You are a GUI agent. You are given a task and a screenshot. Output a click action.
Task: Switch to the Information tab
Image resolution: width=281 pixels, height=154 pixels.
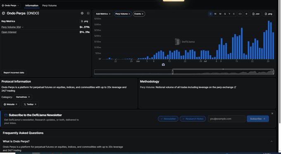point(32,5)
